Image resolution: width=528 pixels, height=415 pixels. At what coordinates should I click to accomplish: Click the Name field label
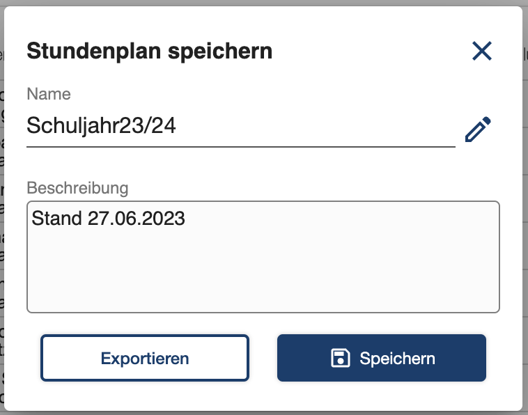(x=49, y=94)
